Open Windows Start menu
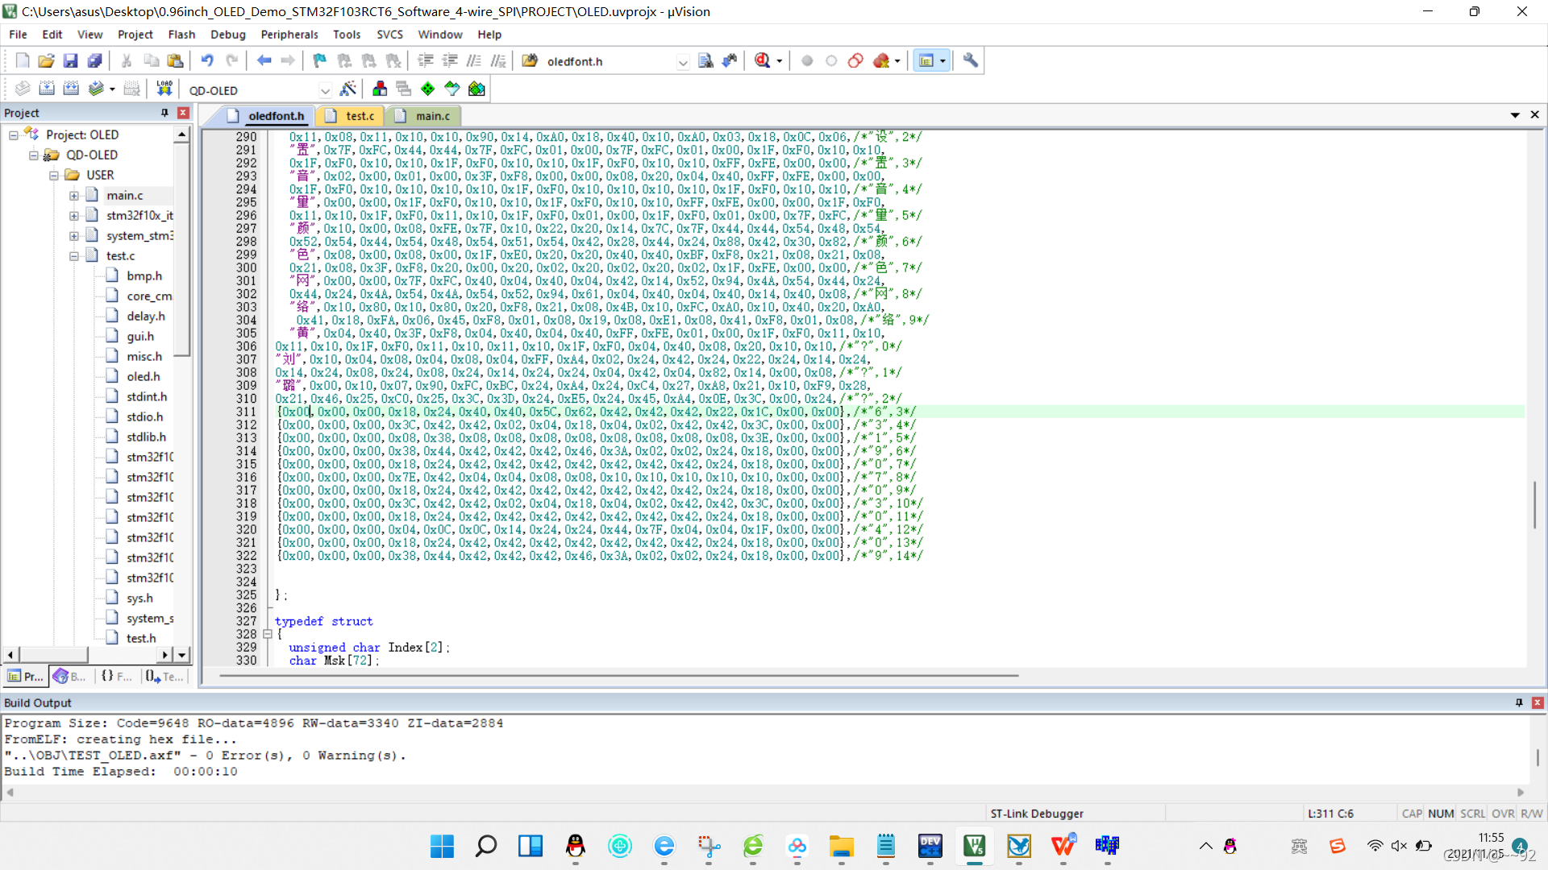 point(442,846)
